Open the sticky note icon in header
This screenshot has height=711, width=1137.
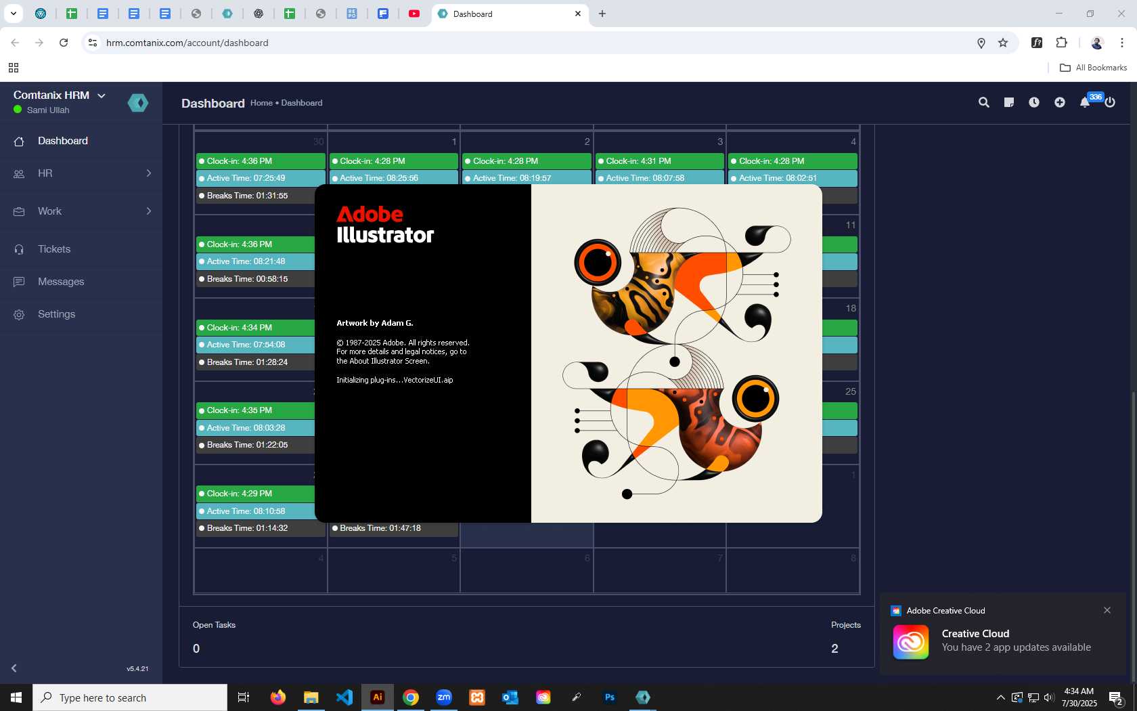tap(1009, 102)
